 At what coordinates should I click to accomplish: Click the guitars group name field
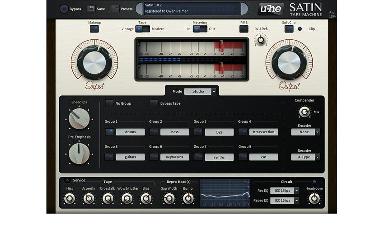click(x=130, y=157)
